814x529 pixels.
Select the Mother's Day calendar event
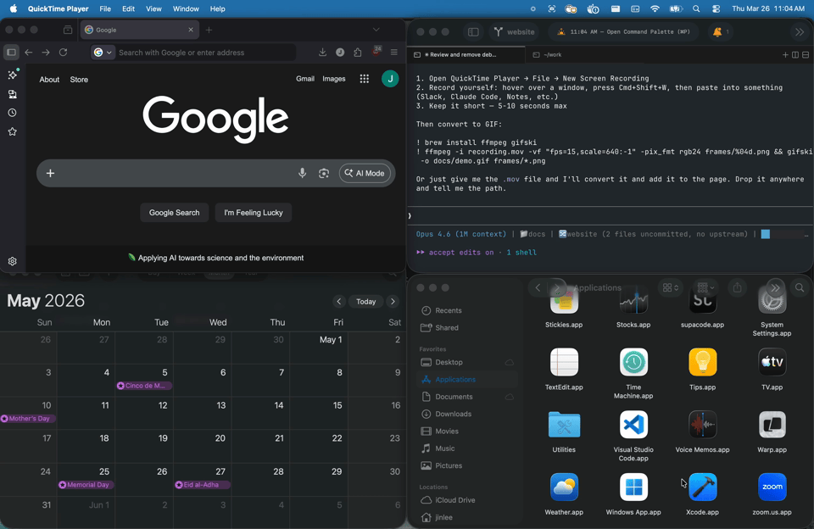tap(28, 419)
